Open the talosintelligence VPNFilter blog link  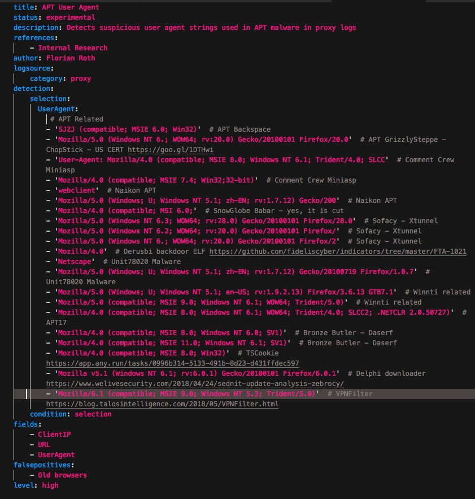pos(162,404)
